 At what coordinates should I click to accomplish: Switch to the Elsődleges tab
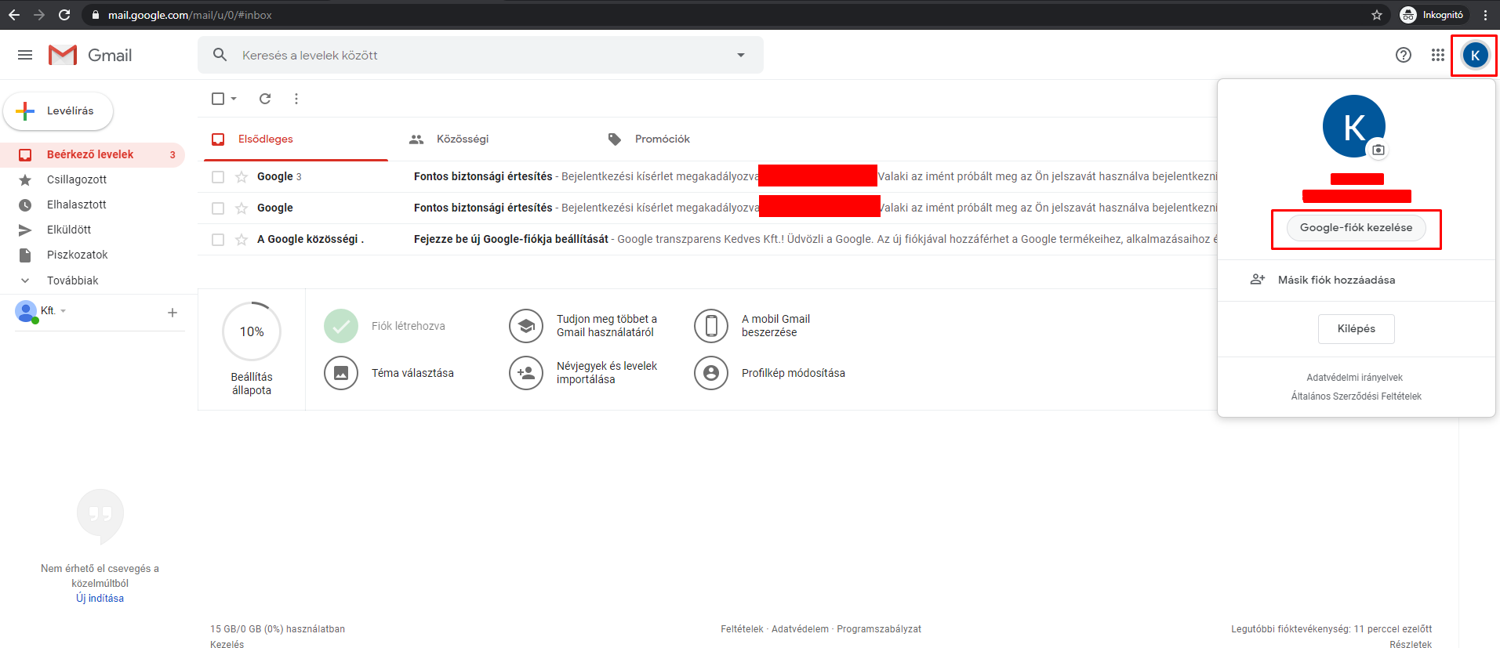point(296,139)
